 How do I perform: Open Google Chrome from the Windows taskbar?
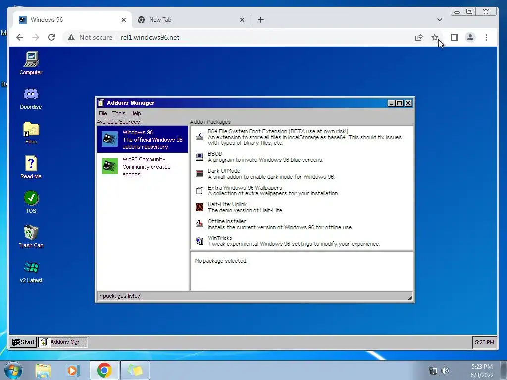tap(104, 370)
